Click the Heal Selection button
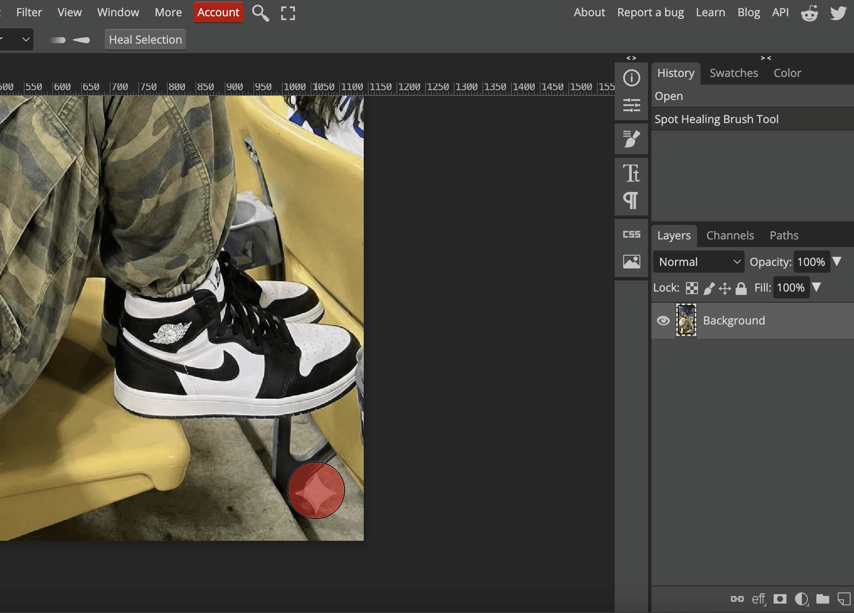This screenshot has width=854, height=613. [145, 40]
